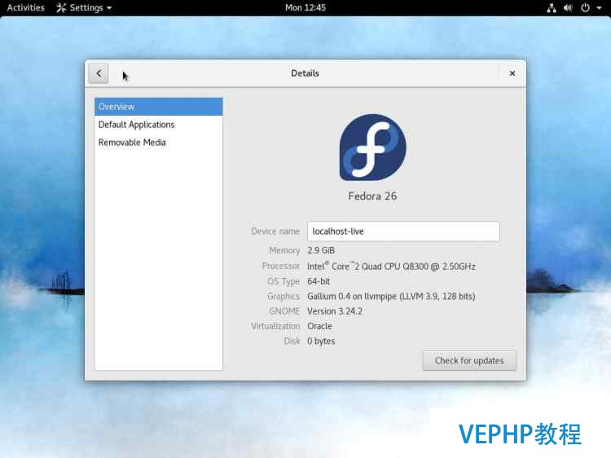611x458 pixels.
Task: Click the network status icon
Action: click(x=552, y=8)
